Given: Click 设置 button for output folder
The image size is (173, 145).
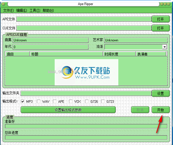Looking at the screenshot, I should tap(161, 93).
